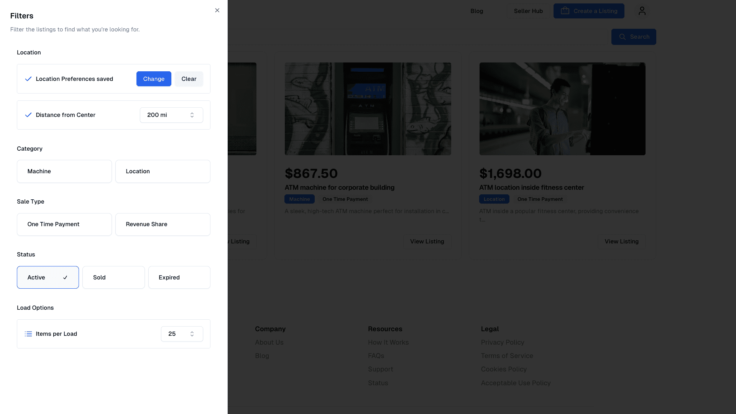Click the Search button
The height and width of the screenshot is (414, 736).
pos(634,37)
